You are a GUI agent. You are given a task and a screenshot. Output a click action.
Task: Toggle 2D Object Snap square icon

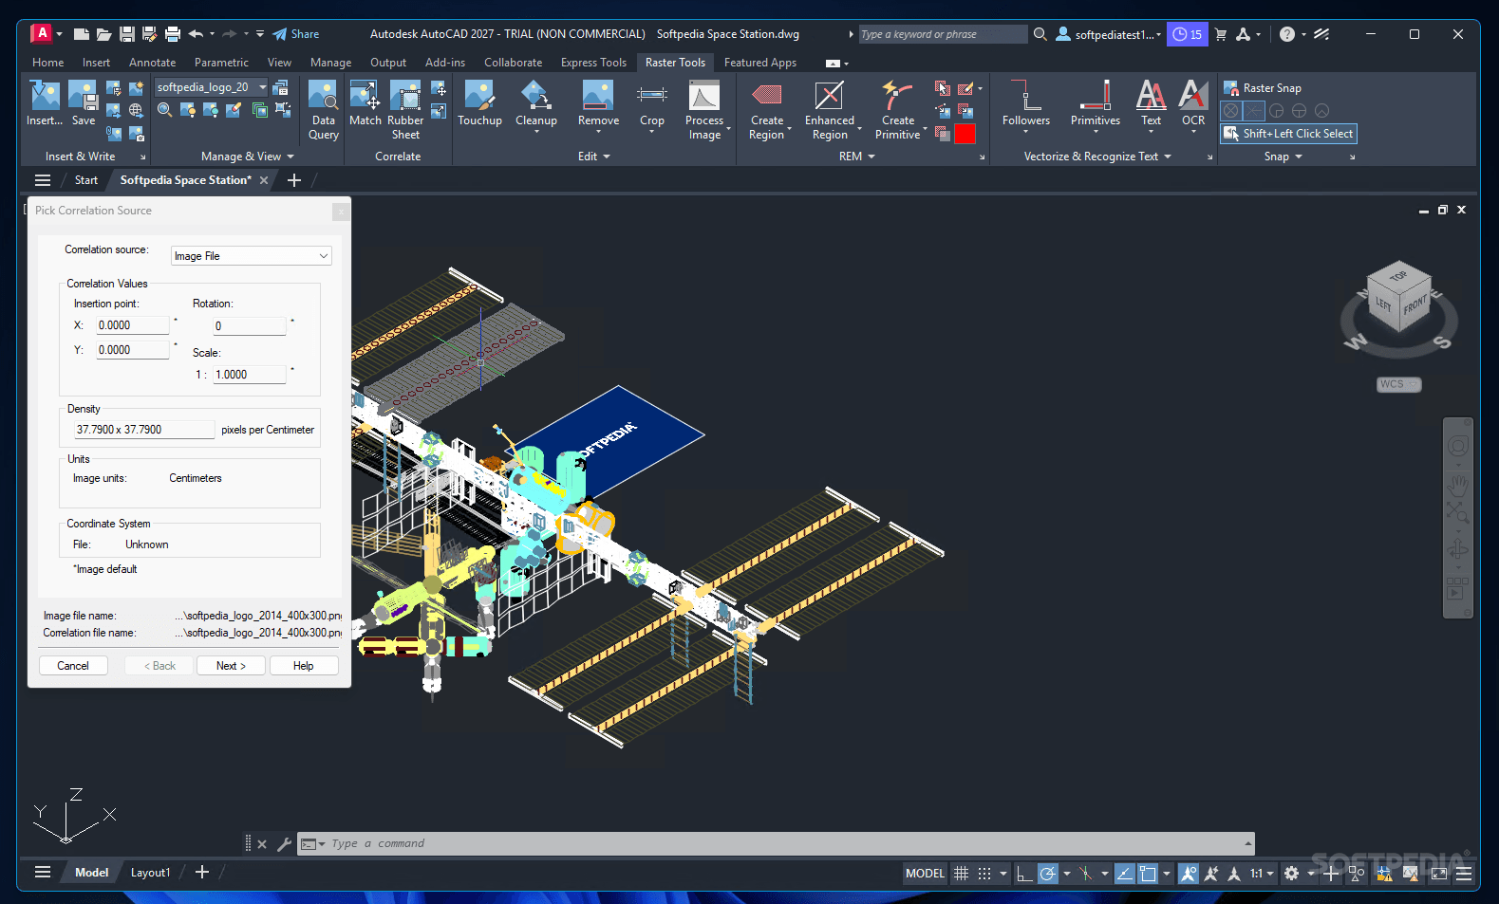pyautogui.click(x=1148, y=874)
